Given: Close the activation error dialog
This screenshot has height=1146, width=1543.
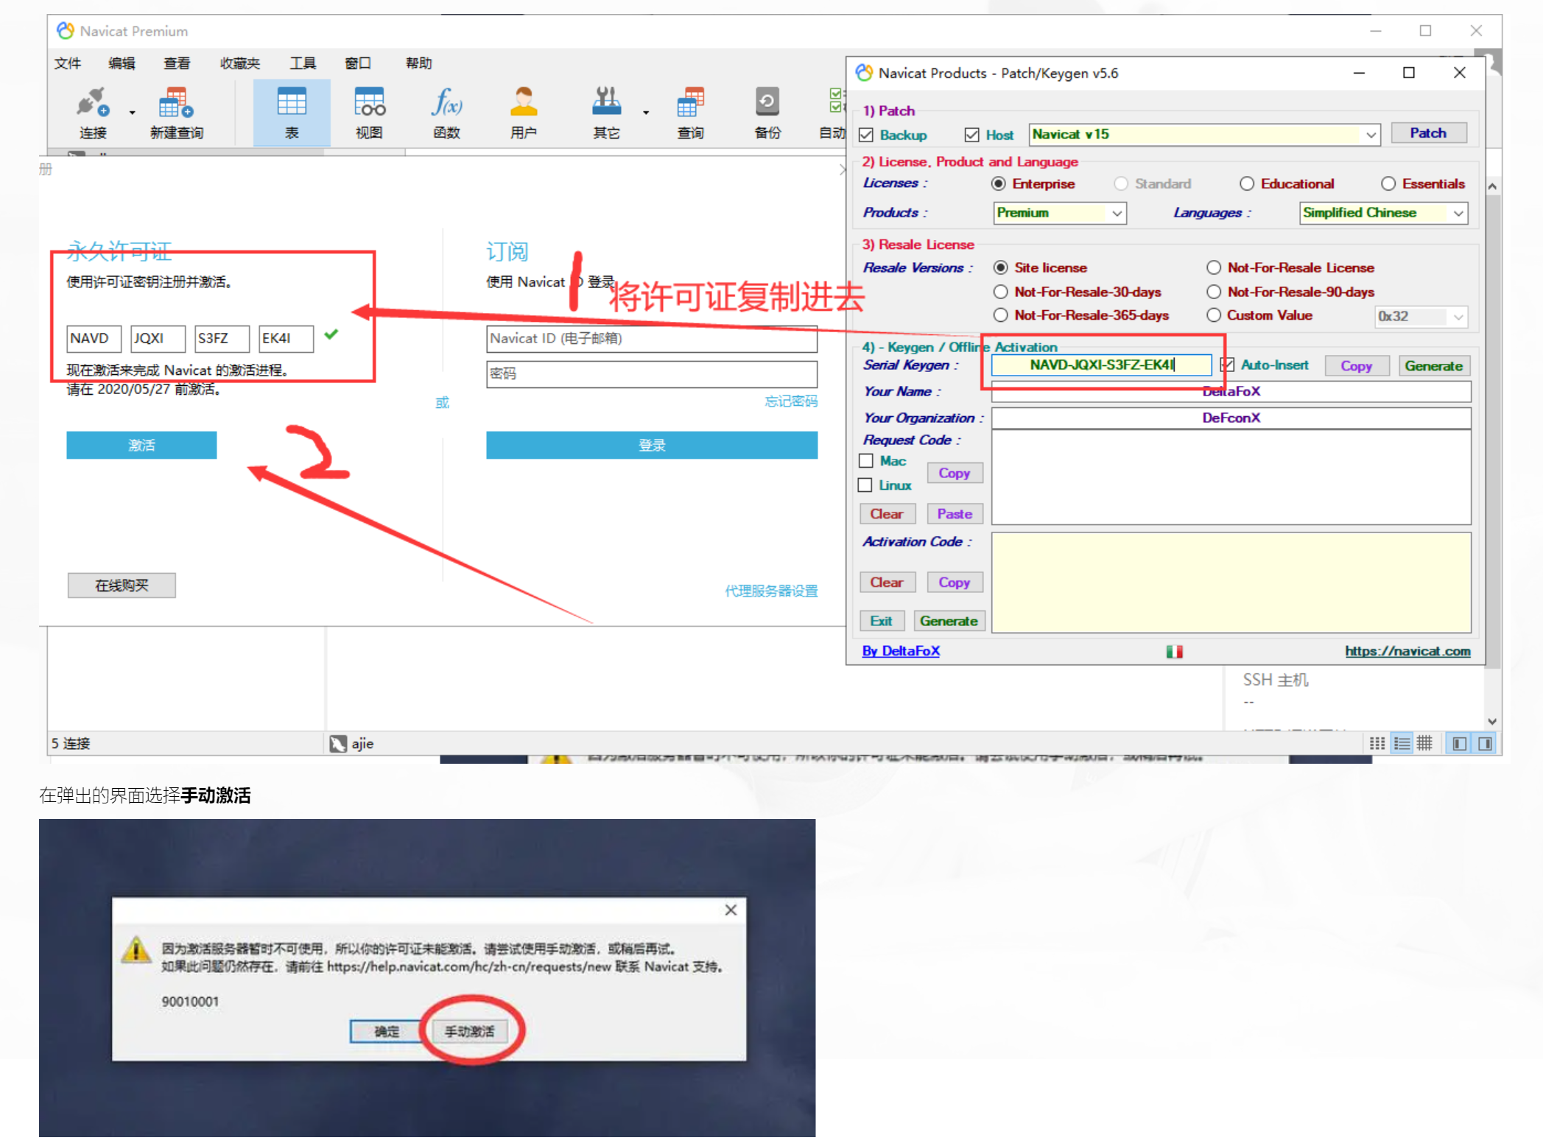Looking at the screenshot, I should pyautogui.click(x=731, y=910).
